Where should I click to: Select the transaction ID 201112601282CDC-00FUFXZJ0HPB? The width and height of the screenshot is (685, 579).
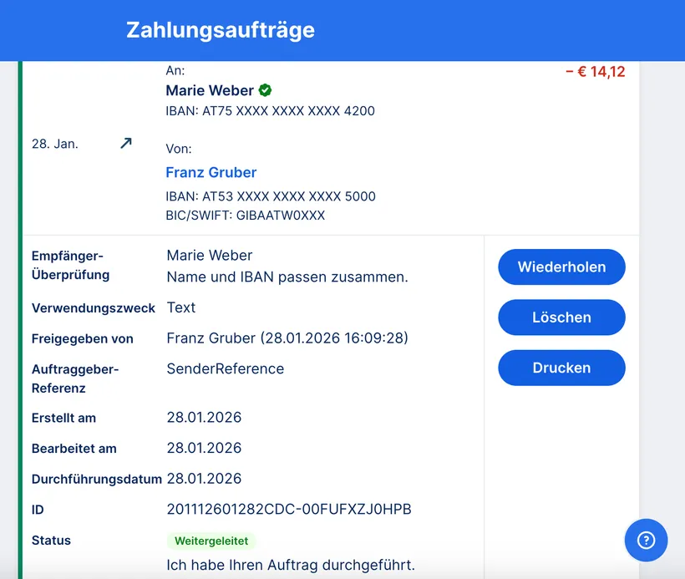point(289,510)
